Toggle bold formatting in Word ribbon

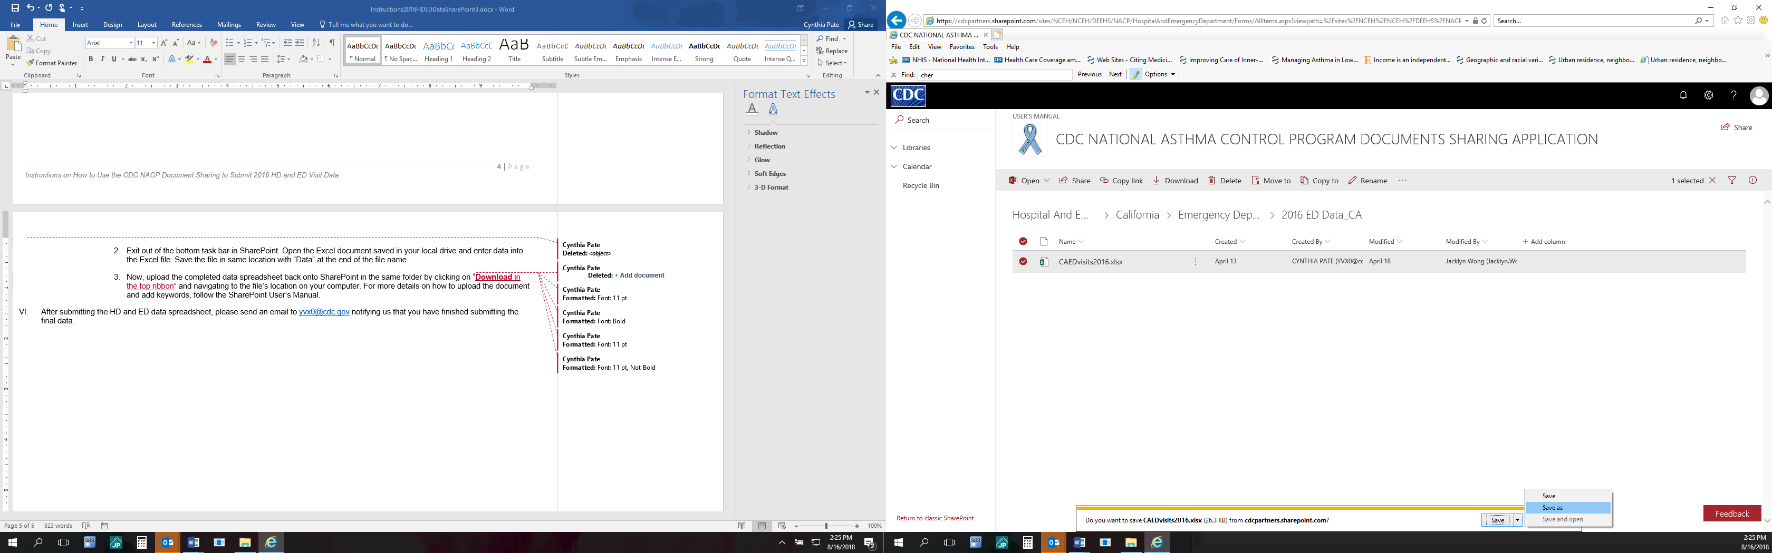(x=91, y=60)
